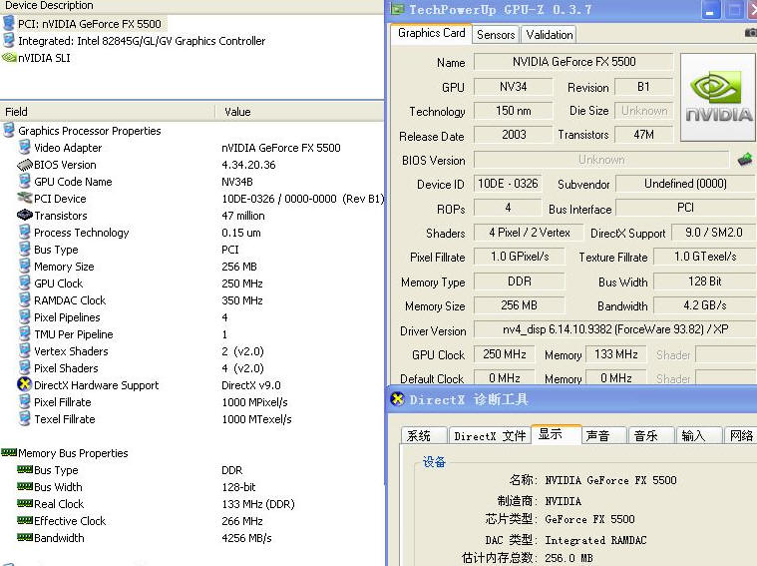Screen dimensions: 757x566
Task: Open the 输入 tab in DirectX tool
Action: click(x=699, y=435)
